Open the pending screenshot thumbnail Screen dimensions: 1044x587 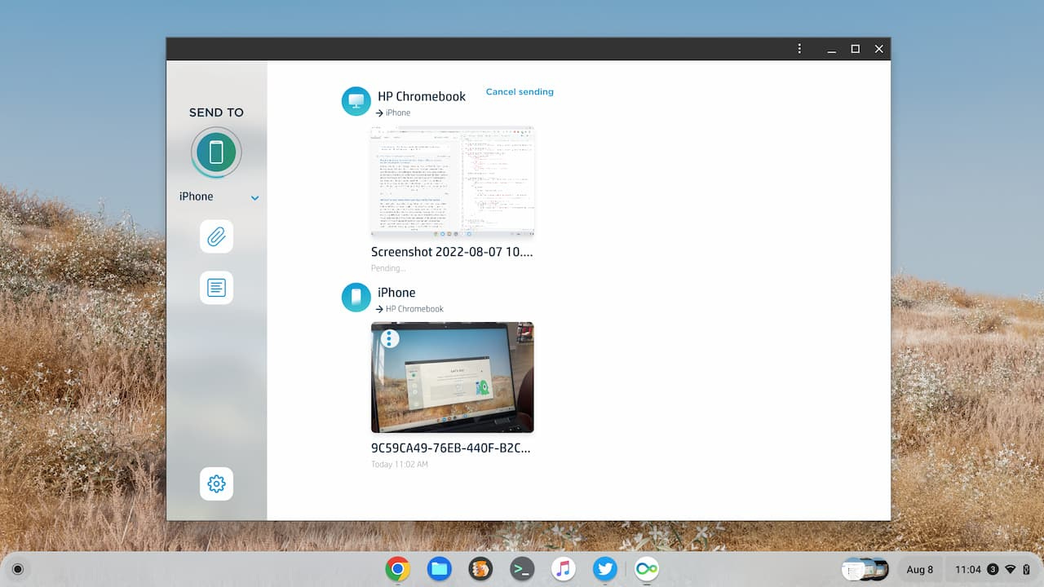[453, 181]
